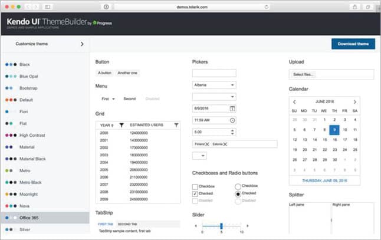Click the YEAR column filter icon
Viewport: 381px width, 240px height.
click(x=121, y=125)
